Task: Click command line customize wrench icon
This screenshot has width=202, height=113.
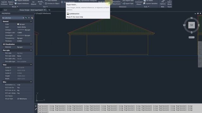Action: tap(36, 109)
